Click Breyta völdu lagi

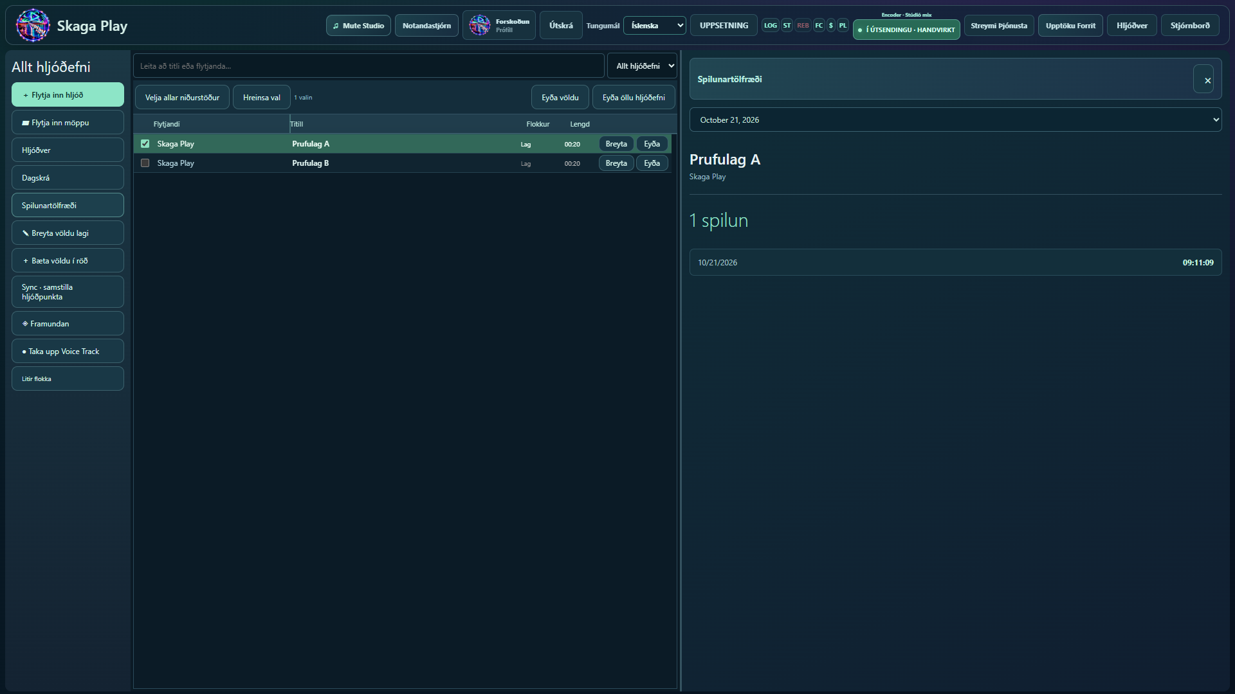pos(68,233)
